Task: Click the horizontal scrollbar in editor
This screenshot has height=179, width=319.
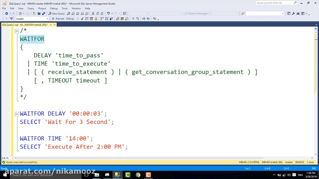Action: click(x=140, y=158)
